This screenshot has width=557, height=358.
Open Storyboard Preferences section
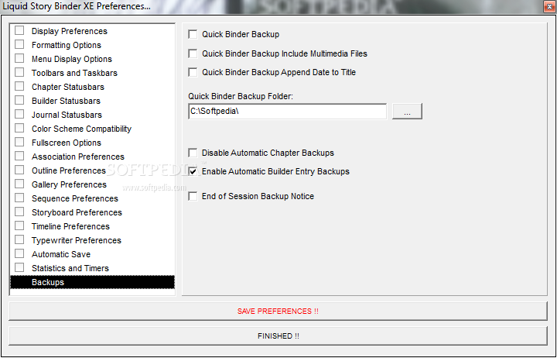pos(77,212)
